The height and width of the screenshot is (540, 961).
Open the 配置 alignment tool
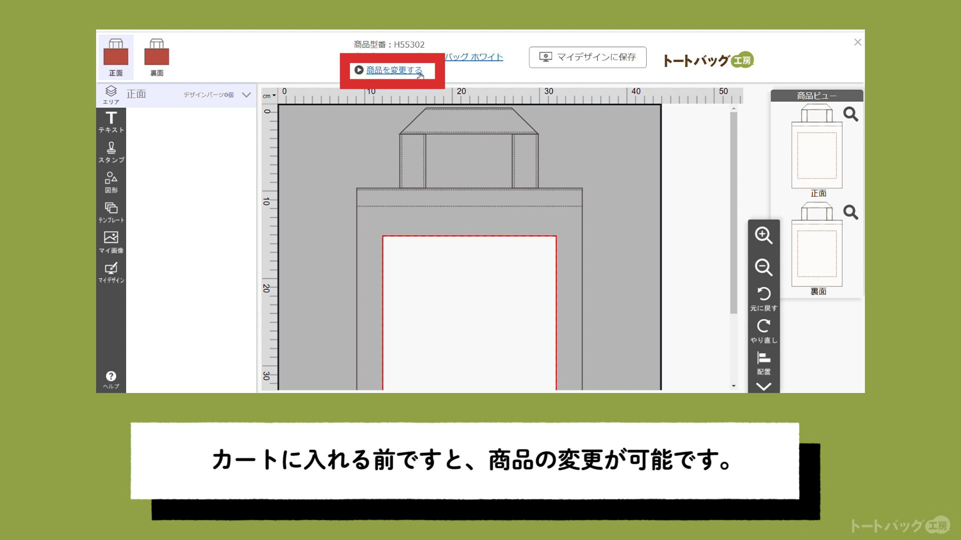tap(764, 363)
